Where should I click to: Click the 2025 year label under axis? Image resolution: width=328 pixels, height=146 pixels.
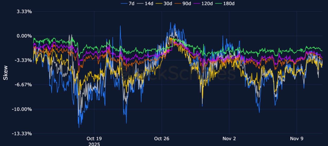tap(94, 144)
